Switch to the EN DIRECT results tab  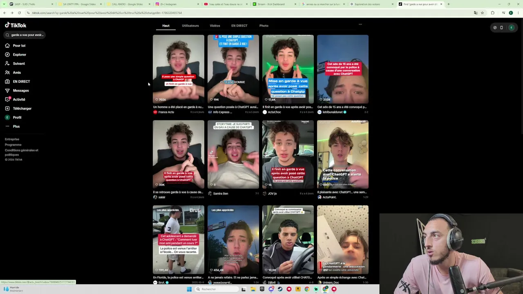pos(239,26)
